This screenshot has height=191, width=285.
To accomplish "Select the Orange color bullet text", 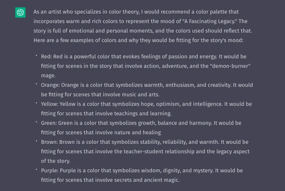I will [147, 90].
